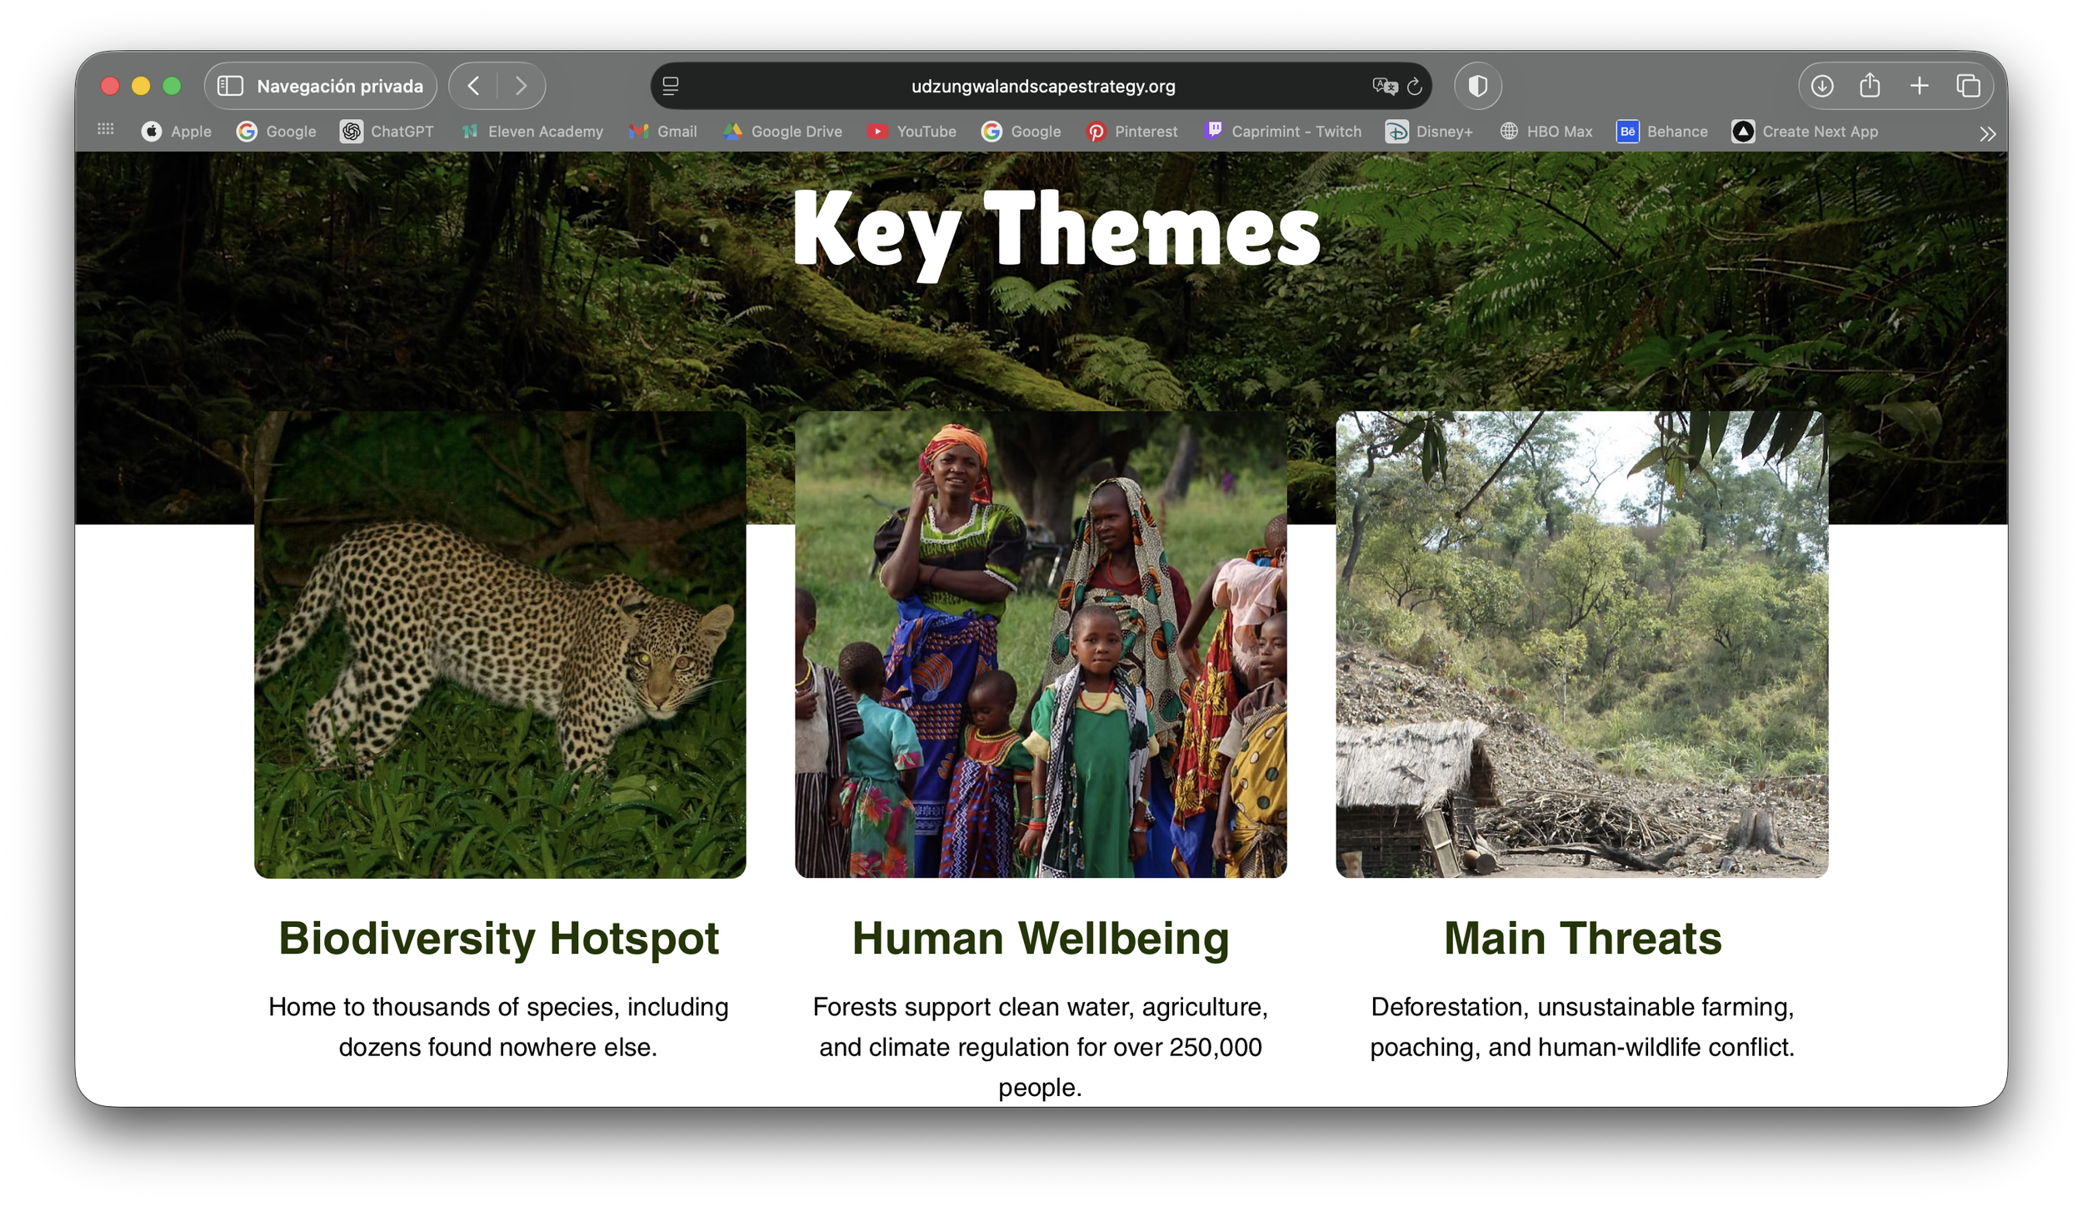
Task: Open the privacy report shield icon
Action: click(x=1477, y=86)
